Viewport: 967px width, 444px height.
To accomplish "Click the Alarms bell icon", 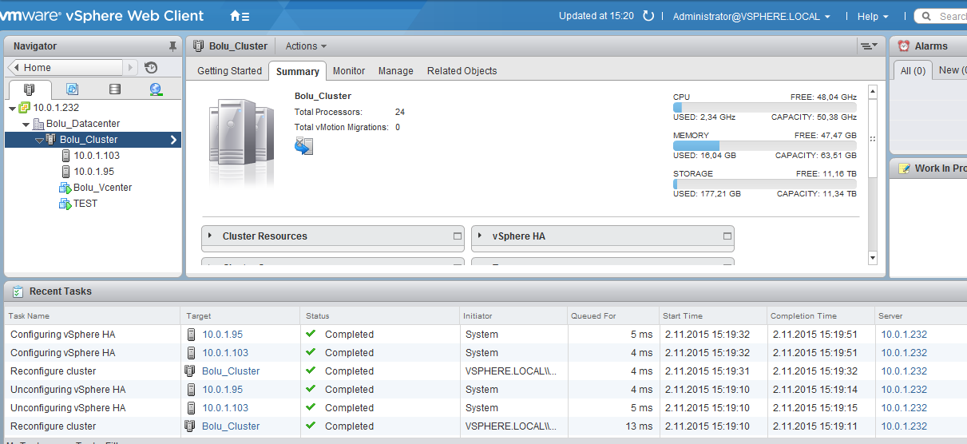I will [x=904, y=46].
